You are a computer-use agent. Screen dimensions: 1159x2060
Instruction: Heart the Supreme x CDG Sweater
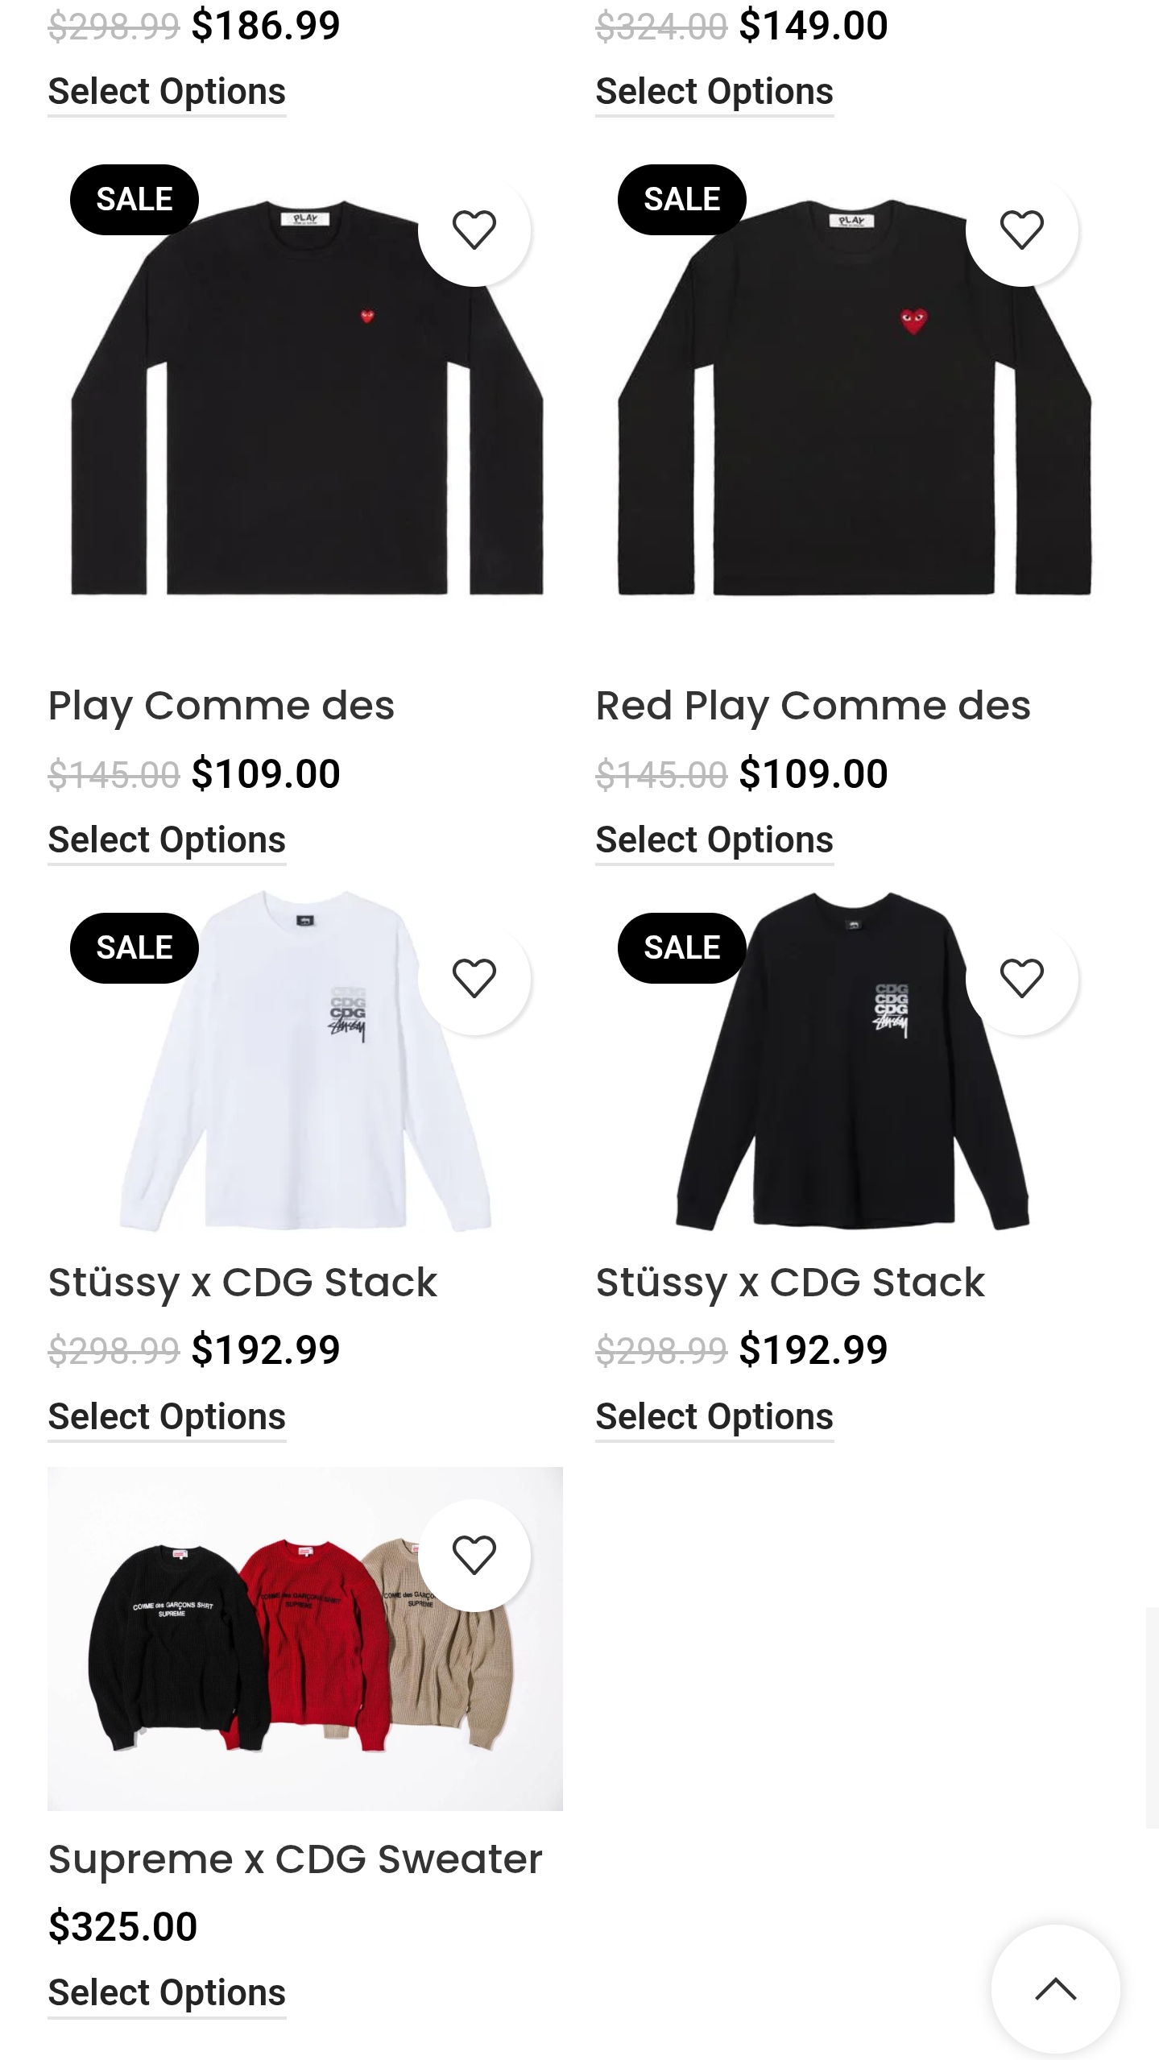[x=474, y=1555]
